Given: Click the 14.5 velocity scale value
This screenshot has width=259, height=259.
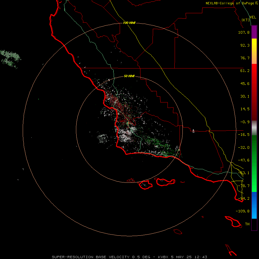Looking at the screenshot, I should 245,109.
